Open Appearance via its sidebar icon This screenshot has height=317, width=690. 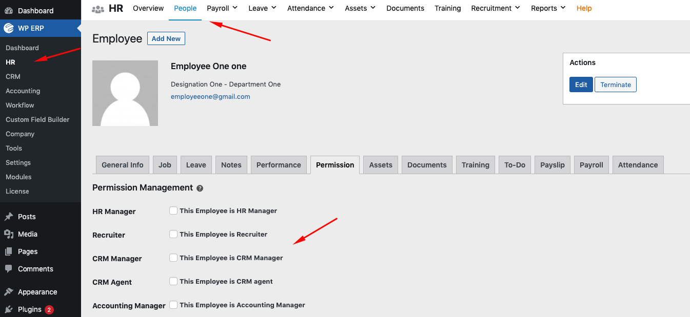9,292
